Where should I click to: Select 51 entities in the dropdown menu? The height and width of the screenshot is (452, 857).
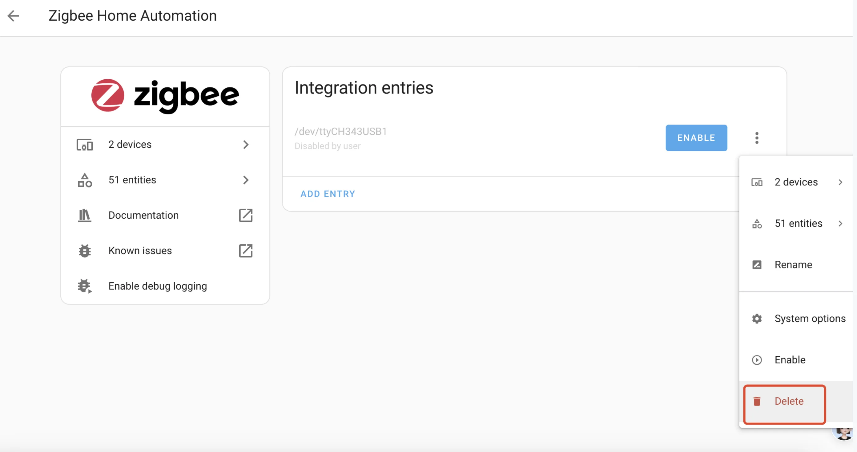(x=796, y=224)
